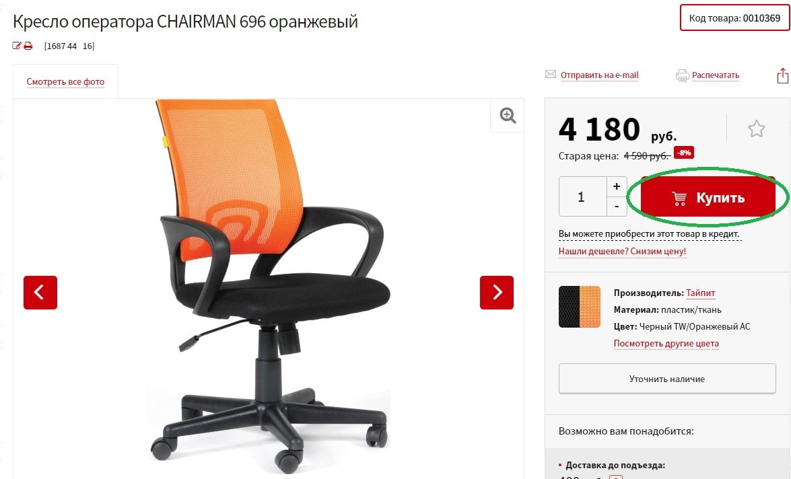Open the Тайпит manufacturer link
This screenshot has width=791, height=479.
[x=700, y=293]
